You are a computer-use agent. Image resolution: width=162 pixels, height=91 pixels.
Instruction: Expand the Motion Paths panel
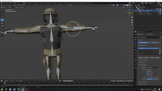pos(142,63)
